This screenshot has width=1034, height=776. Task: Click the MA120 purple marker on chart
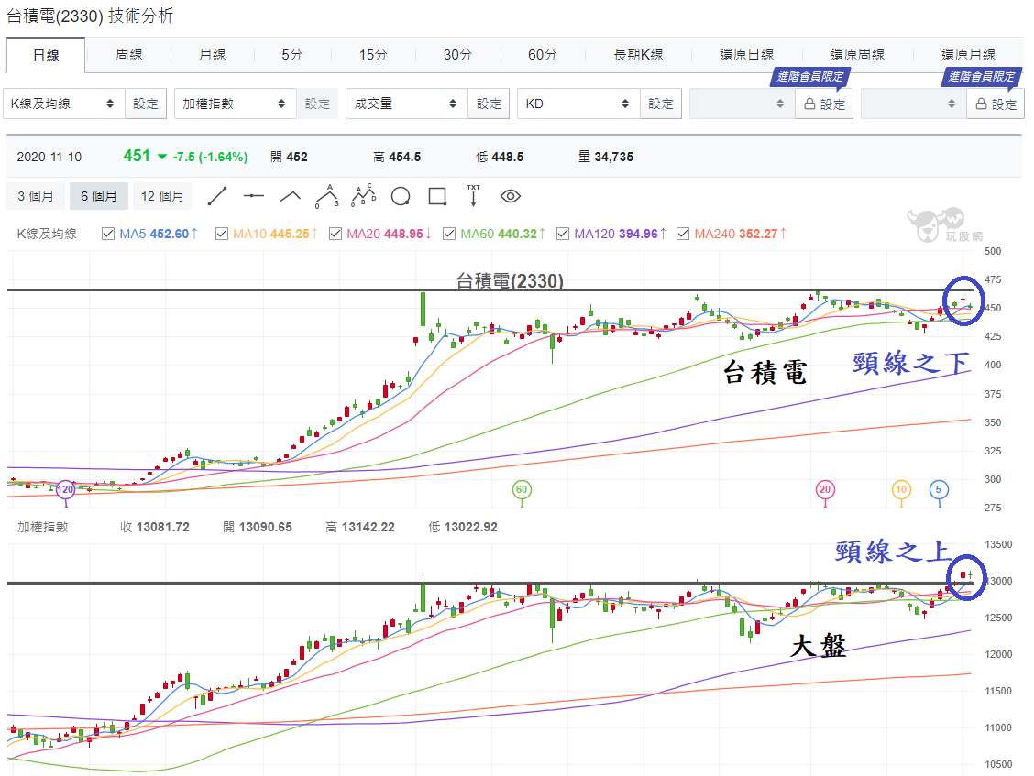click(x=65, y=490)
